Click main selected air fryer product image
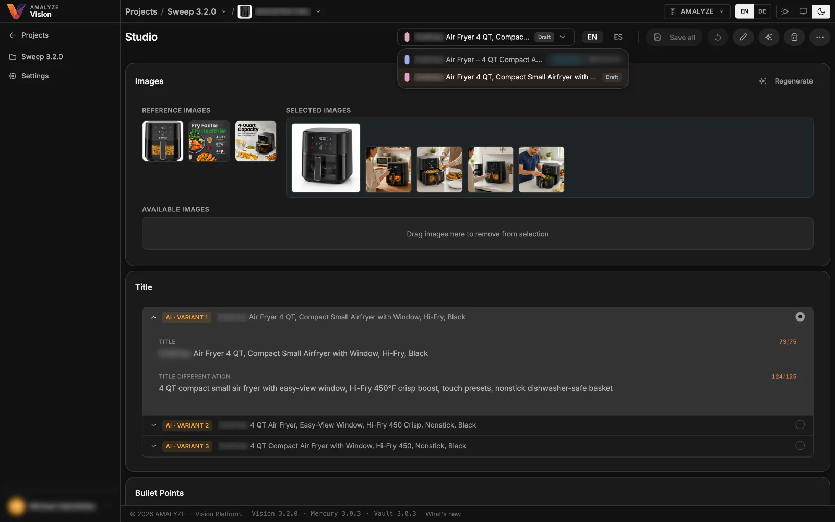The height and width of the screenshot is (522, 835). tap(326, 158)
